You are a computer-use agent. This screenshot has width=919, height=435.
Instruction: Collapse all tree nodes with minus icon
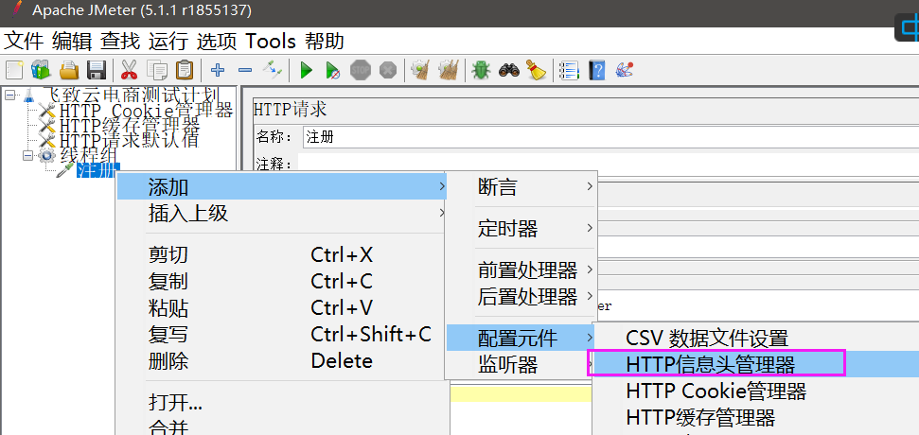(x=245, y=71)
